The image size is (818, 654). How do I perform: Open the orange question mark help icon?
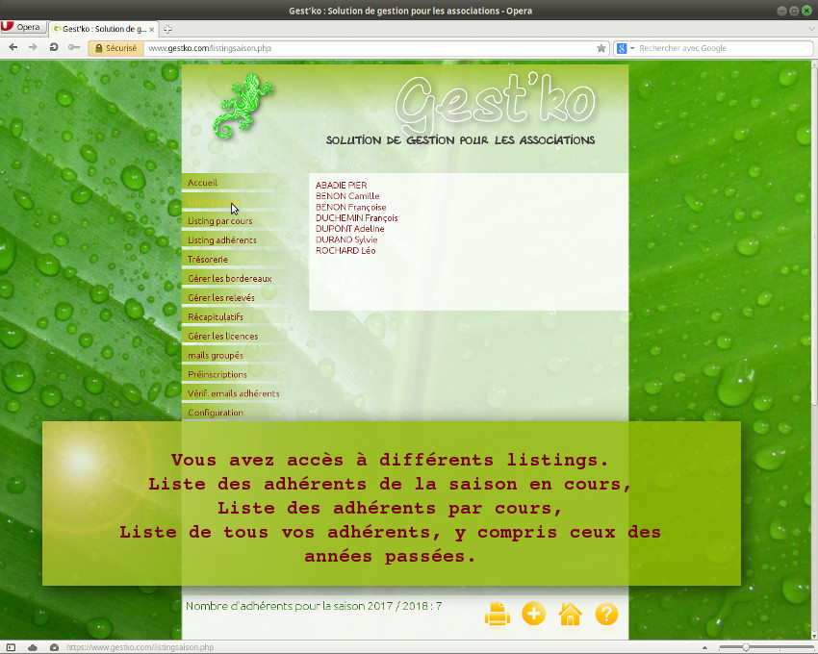point(606,615)
